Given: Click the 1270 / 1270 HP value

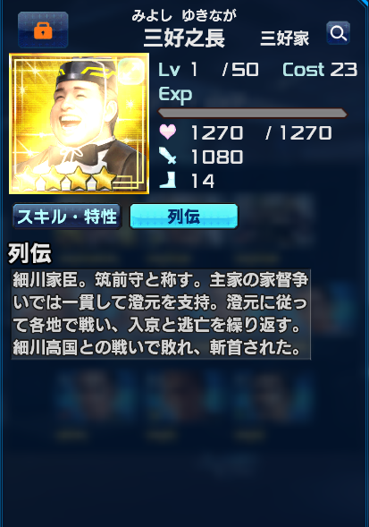Looking at the screenshot, I should (261, 132).
